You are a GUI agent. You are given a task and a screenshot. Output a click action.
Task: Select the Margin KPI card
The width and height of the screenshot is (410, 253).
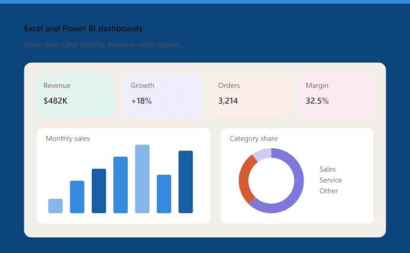[x=336, y=96]
